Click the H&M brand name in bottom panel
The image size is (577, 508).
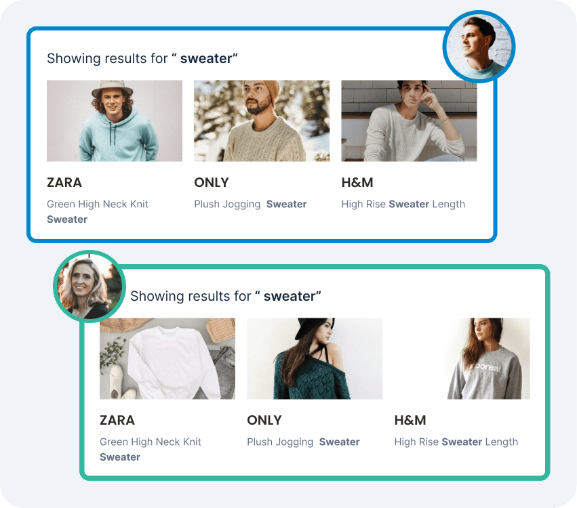click(x=410, y=420)
